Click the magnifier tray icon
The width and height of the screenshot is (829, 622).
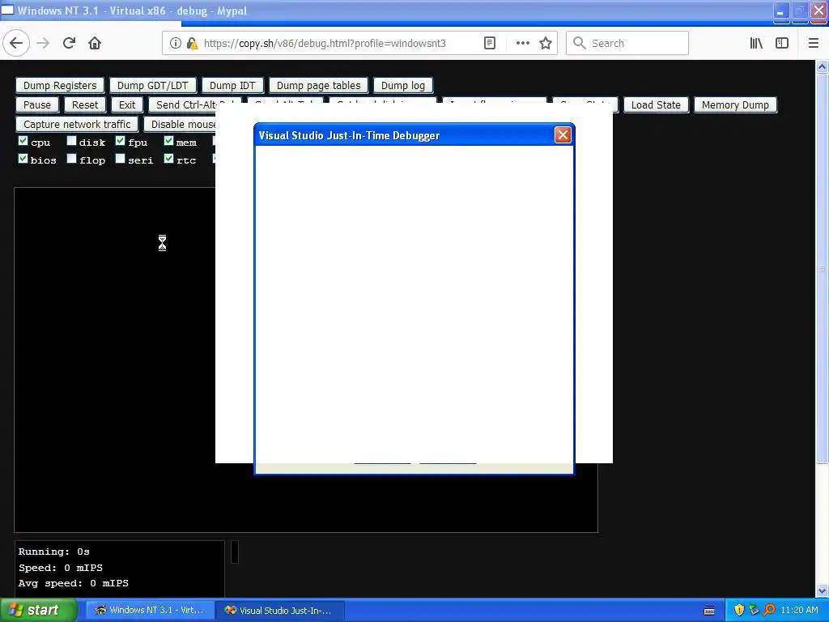coord(770,611)
